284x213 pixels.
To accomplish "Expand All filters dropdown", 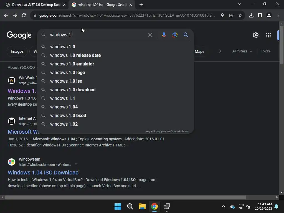I will pos(242,51).
